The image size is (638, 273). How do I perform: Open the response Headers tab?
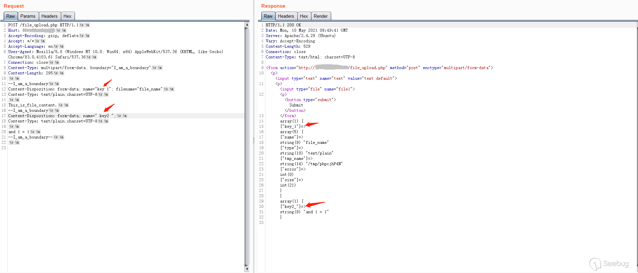pyautogui.click(x=286, y=16)
